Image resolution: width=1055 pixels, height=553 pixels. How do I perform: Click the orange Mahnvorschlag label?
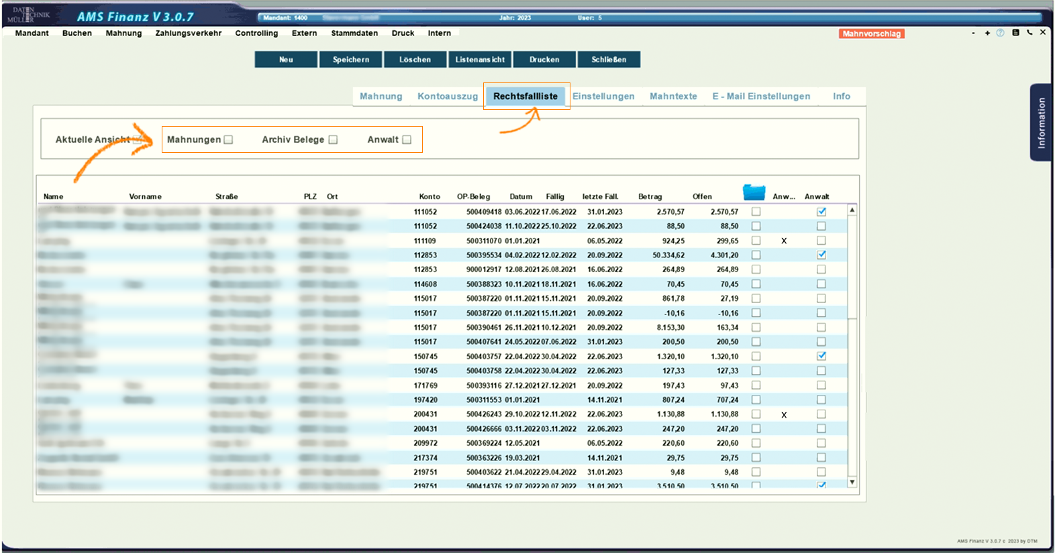[x=871, y=34]
